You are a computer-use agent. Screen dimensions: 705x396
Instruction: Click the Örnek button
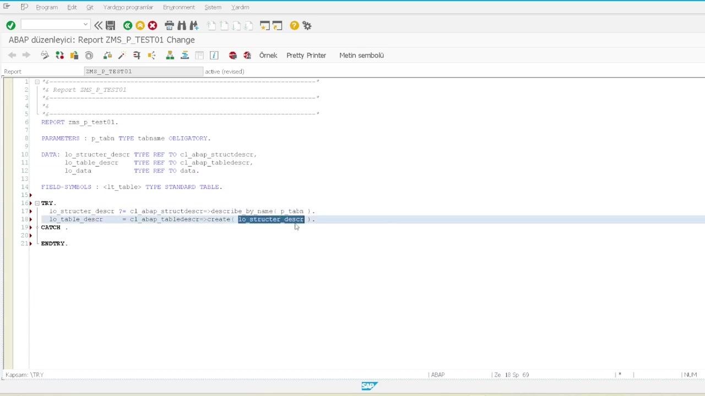(x=268, y=55)
